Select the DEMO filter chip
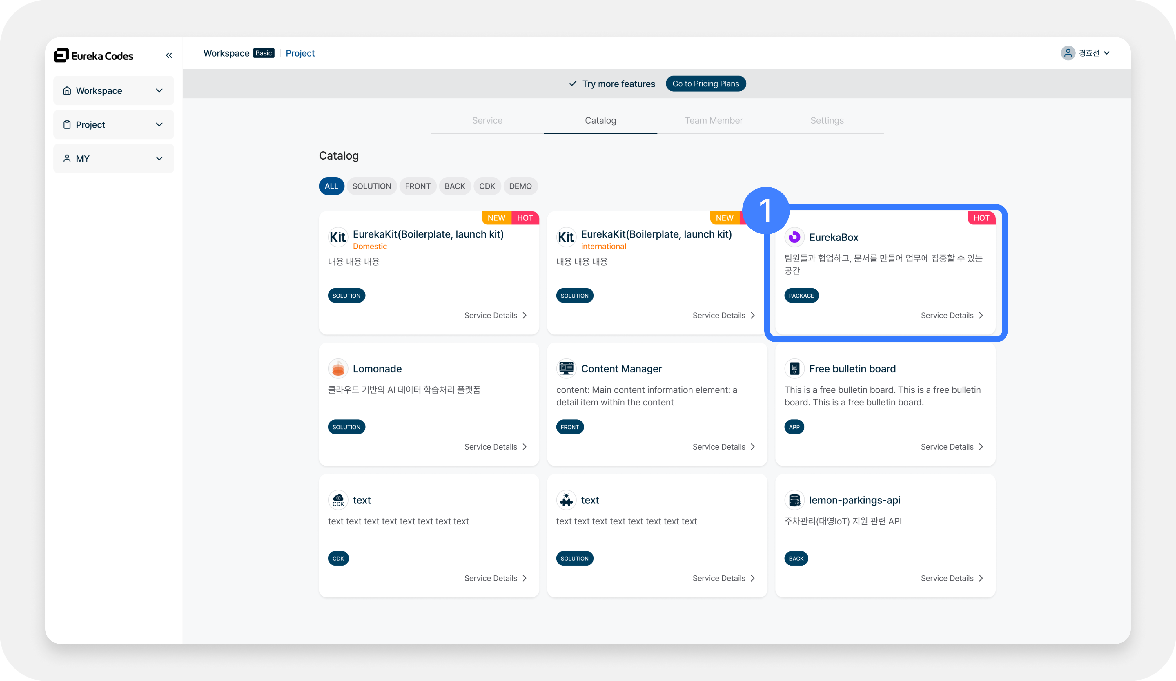 pyautogui.click(x=520, y=186)
